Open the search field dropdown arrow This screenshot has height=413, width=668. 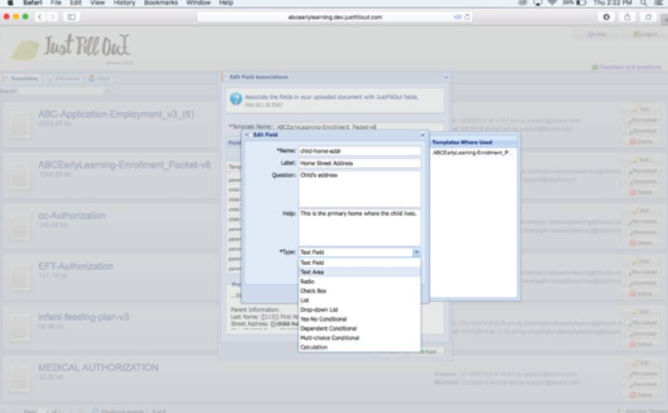pos(108,91)
